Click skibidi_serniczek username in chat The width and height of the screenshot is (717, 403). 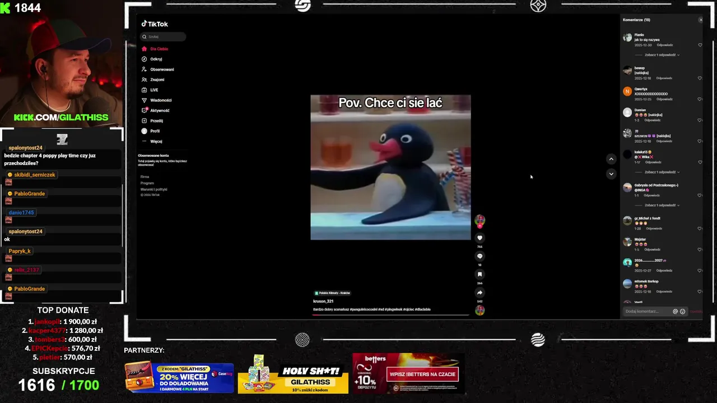(x=35, y=175)
